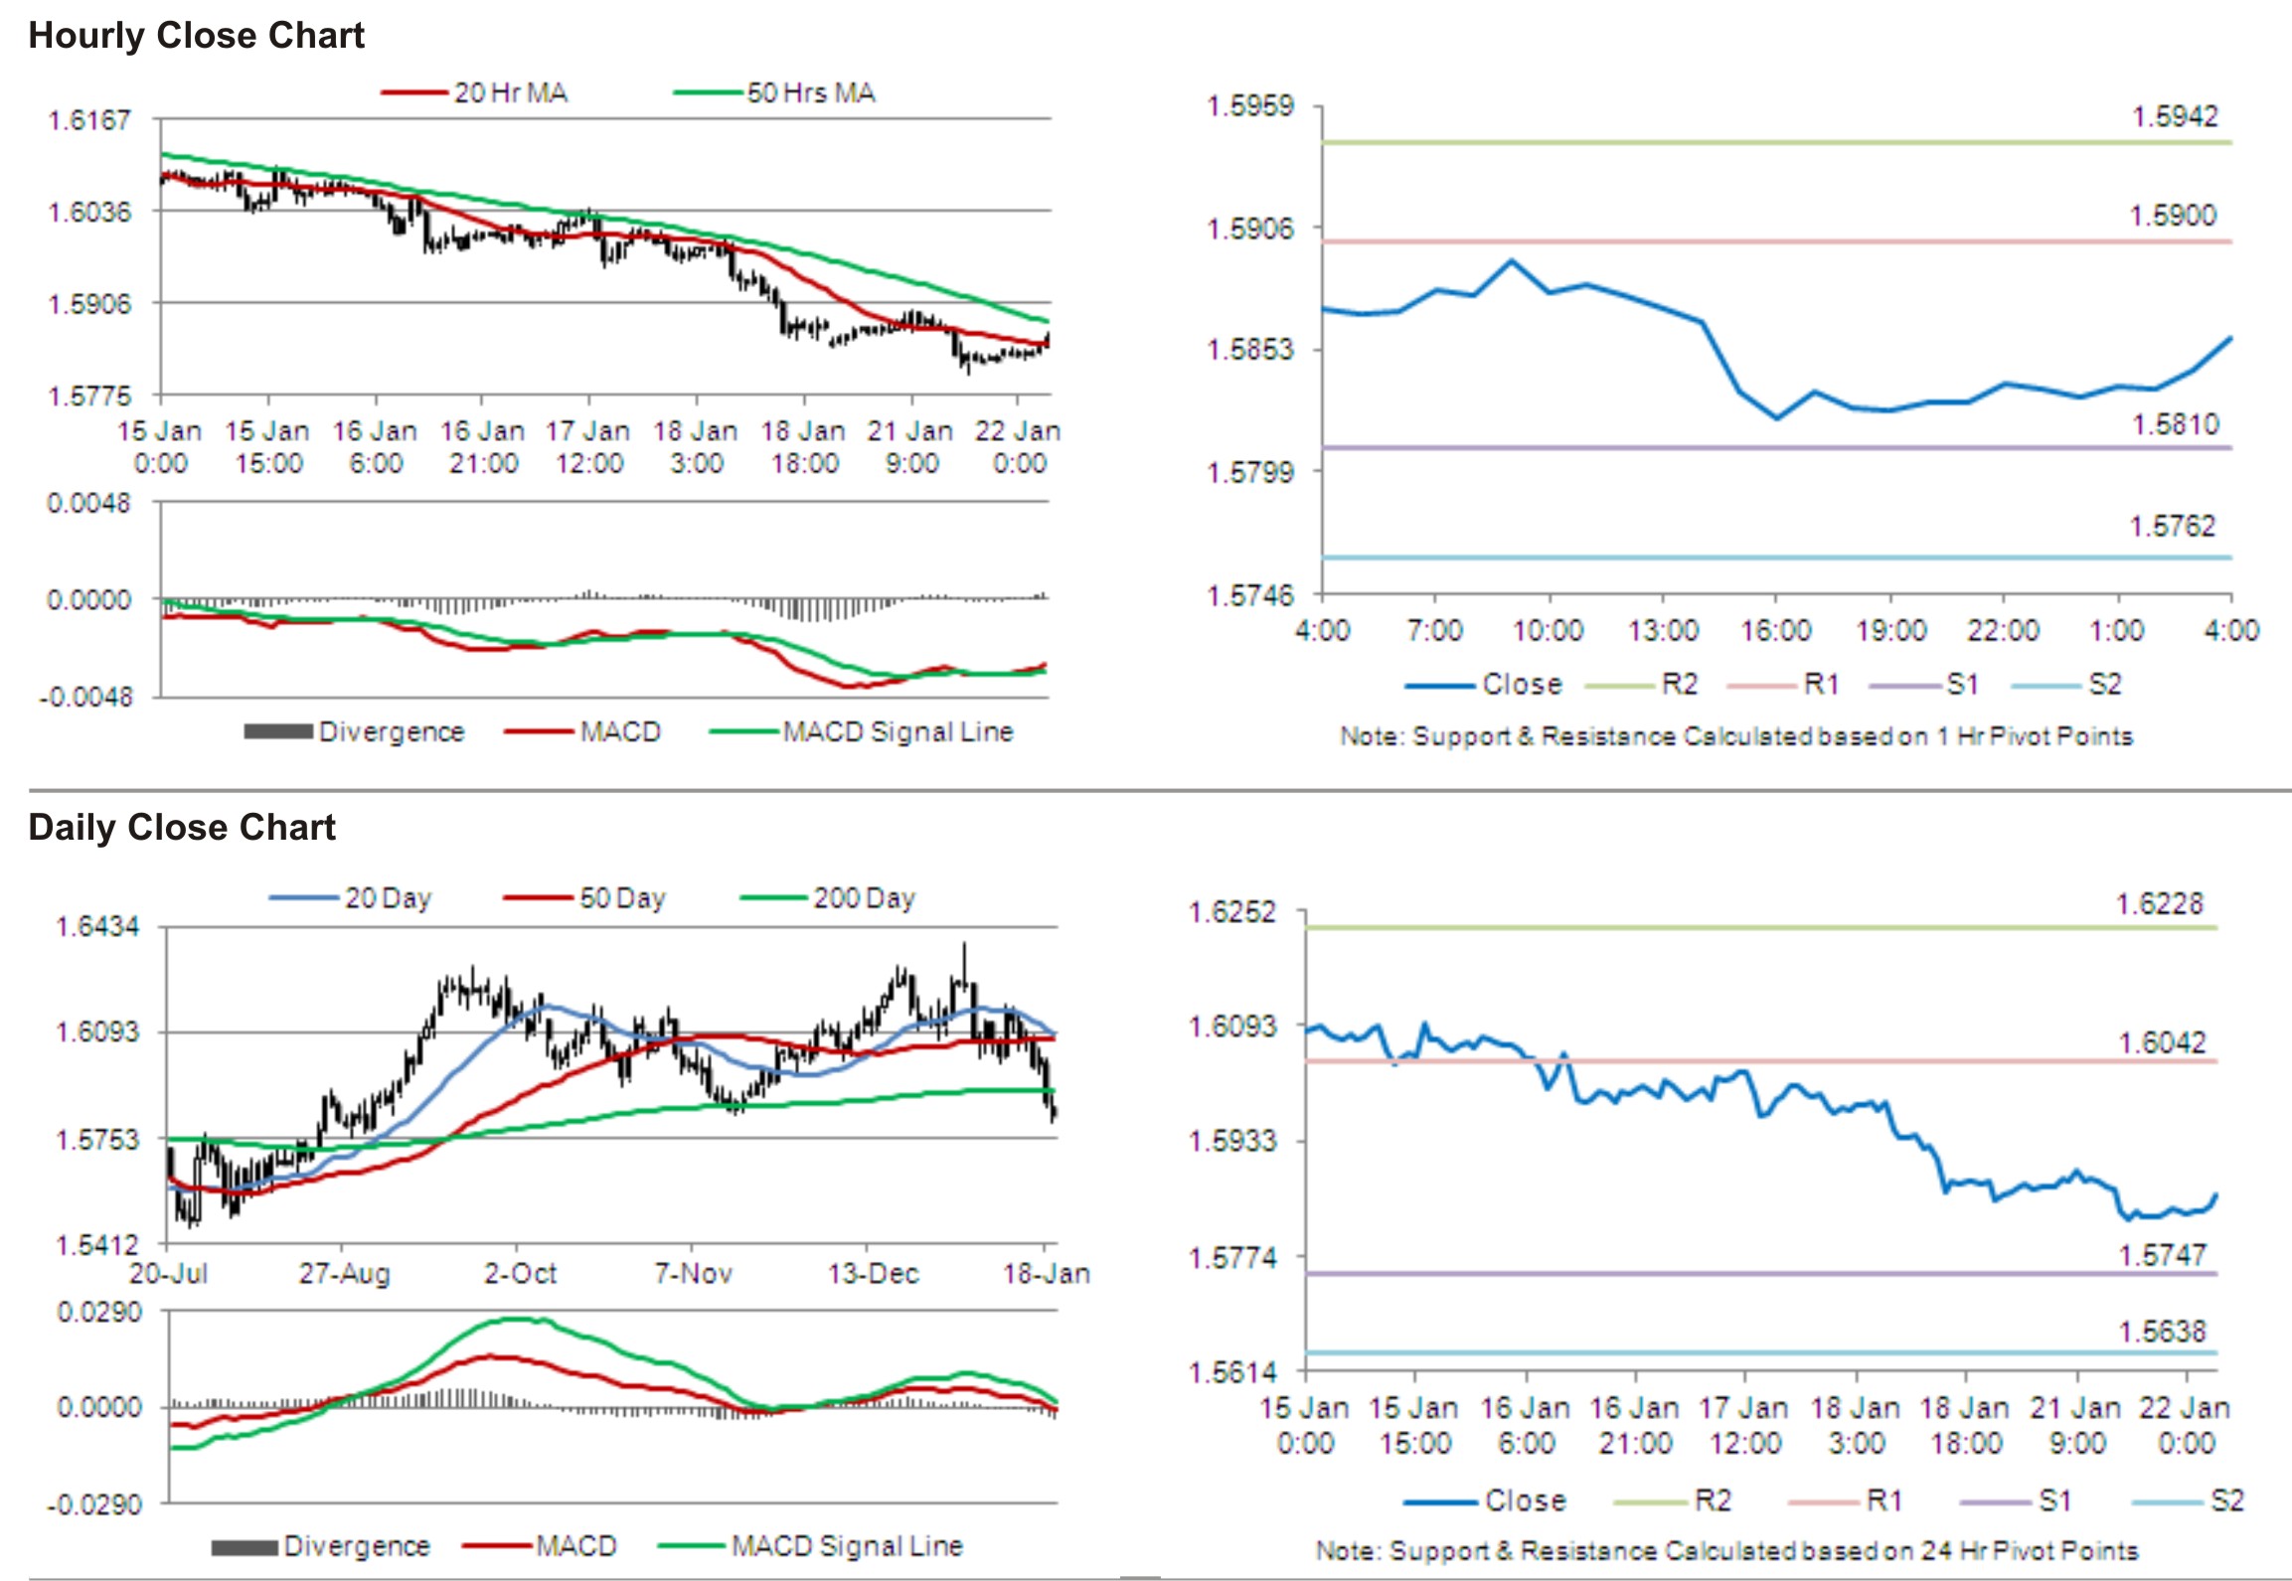
Task: Select the '200 Day' legend label
Action: pos(864,898)
